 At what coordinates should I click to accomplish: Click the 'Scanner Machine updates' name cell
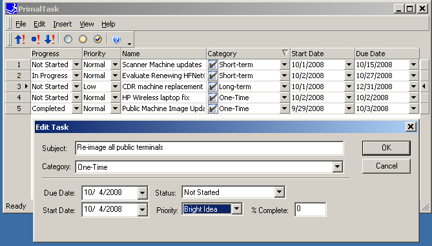(163, 65)
